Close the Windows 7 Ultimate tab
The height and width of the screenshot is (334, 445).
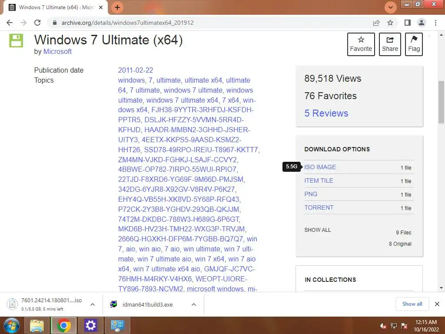[101, 7]
